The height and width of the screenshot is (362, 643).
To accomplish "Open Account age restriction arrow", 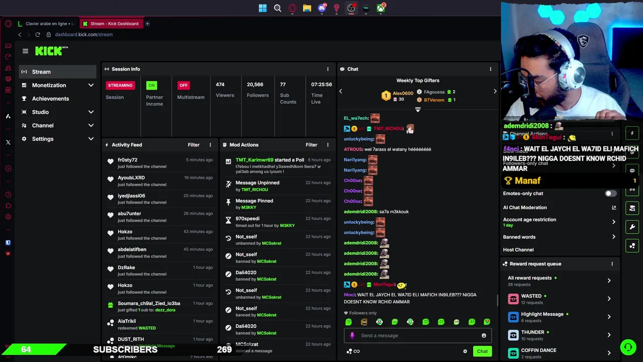I will tap(613, 222).
